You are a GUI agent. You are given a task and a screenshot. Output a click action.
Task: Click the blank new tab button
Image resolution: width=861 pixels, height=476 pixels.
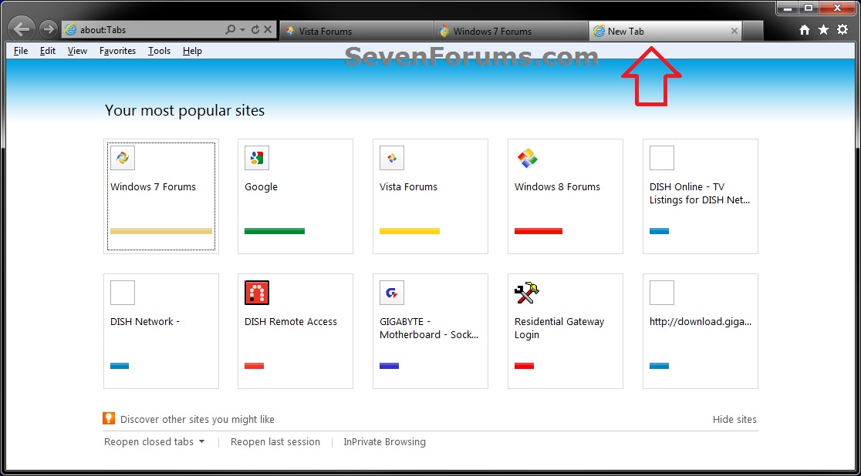753,32
